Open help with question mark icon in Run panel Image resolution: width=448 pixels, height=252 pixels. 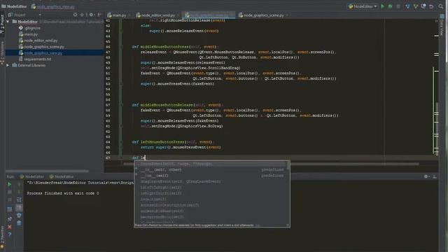[9, 234]
